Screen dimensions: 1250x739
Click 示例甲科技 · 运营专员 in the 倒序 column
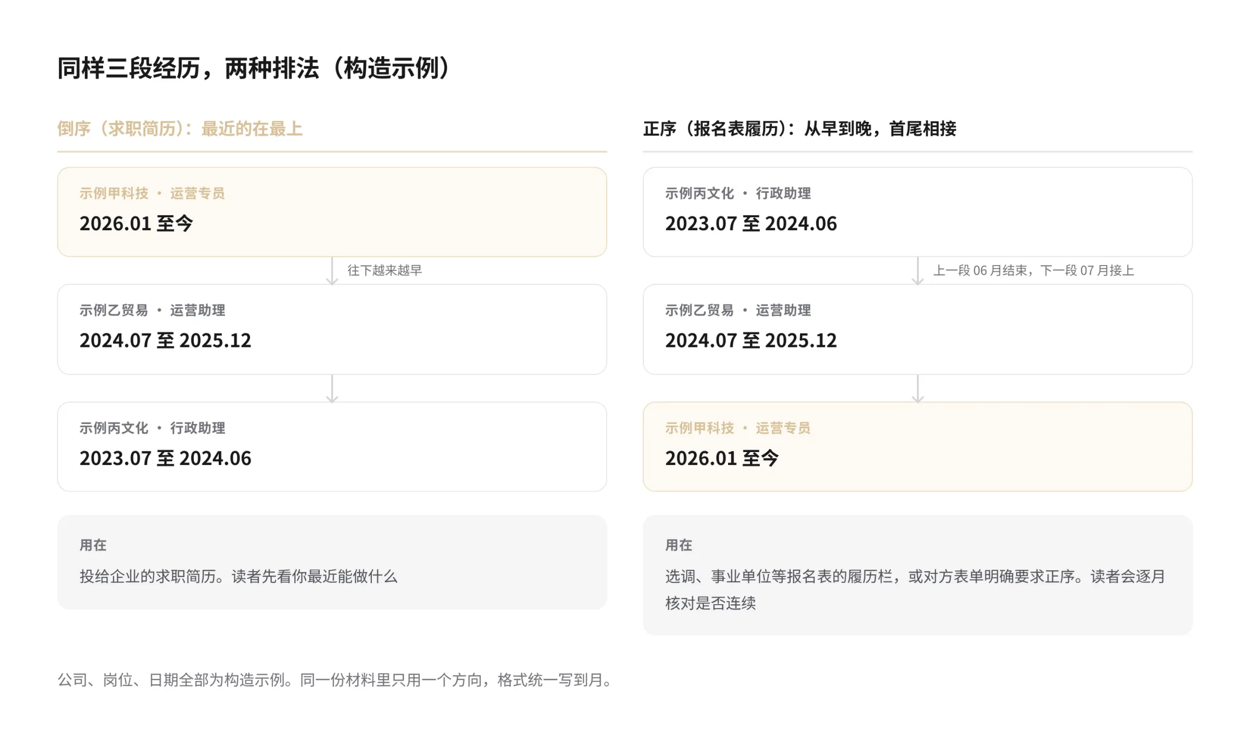[x=152, y=194]
